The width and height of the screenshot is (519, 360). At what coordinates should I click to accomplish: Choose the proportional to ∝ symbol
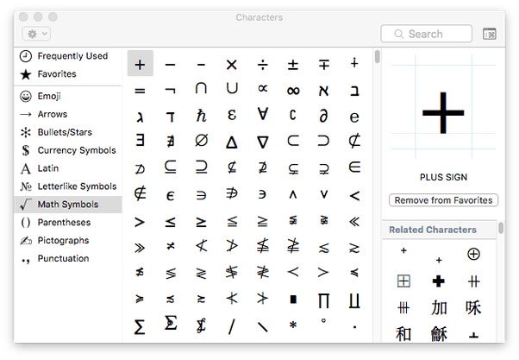pyautogui.click(x=262, y=89)
